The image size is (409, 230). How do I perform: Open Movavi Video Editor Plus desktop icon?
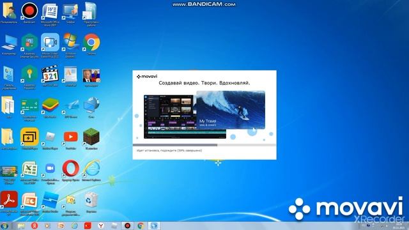tap(50, 42)
